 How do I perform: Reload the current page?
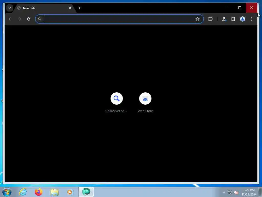(29, 19)
